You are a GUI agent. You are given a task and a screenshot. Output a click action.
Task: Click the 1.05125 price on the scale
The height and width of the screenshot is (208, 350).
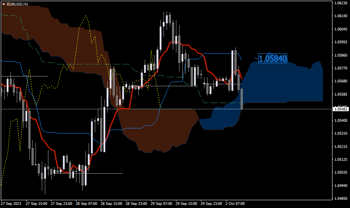point(341,159)
